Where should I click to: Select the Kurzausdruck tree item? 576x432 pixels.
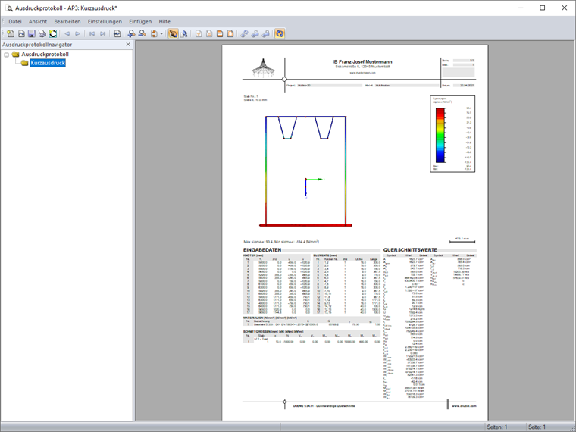48,63
